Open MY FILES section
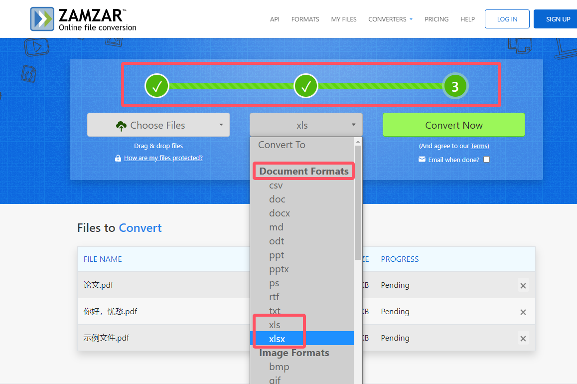Image resolution: width=577 pixels, height=384 pixels. point(344,19)
